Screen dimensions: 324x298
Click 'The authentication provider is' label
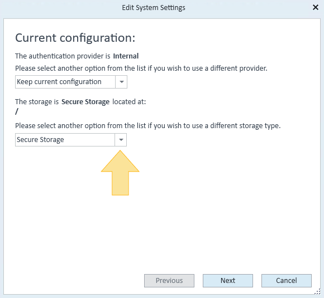(63, 56)
